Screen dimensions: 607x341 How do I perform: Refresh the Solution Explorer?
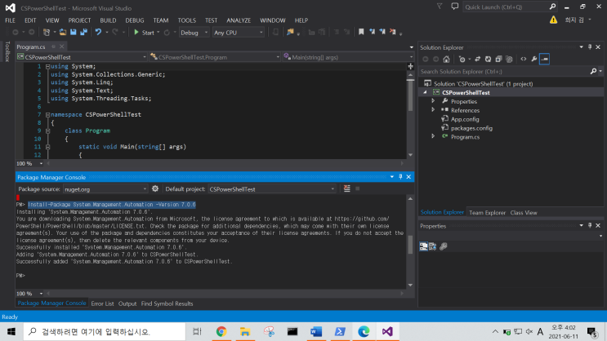coord(488,60)
